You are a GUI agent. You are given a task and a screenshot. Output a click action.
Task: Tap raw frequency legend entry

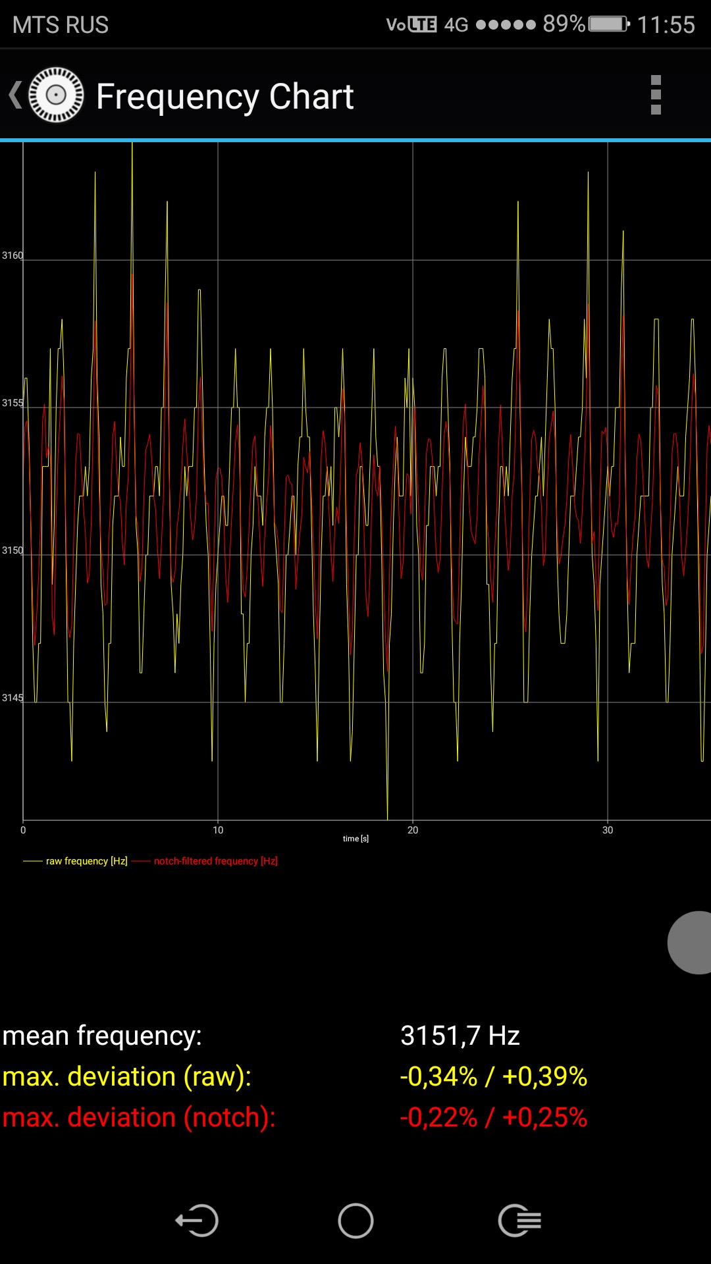pyautogui.click(x=86, y=861)
